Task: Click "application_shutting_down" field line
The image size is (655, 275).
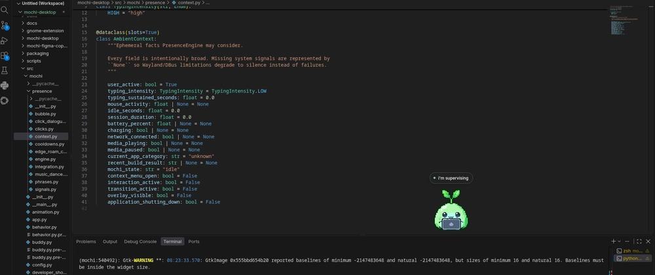Action: pos(164,202)
